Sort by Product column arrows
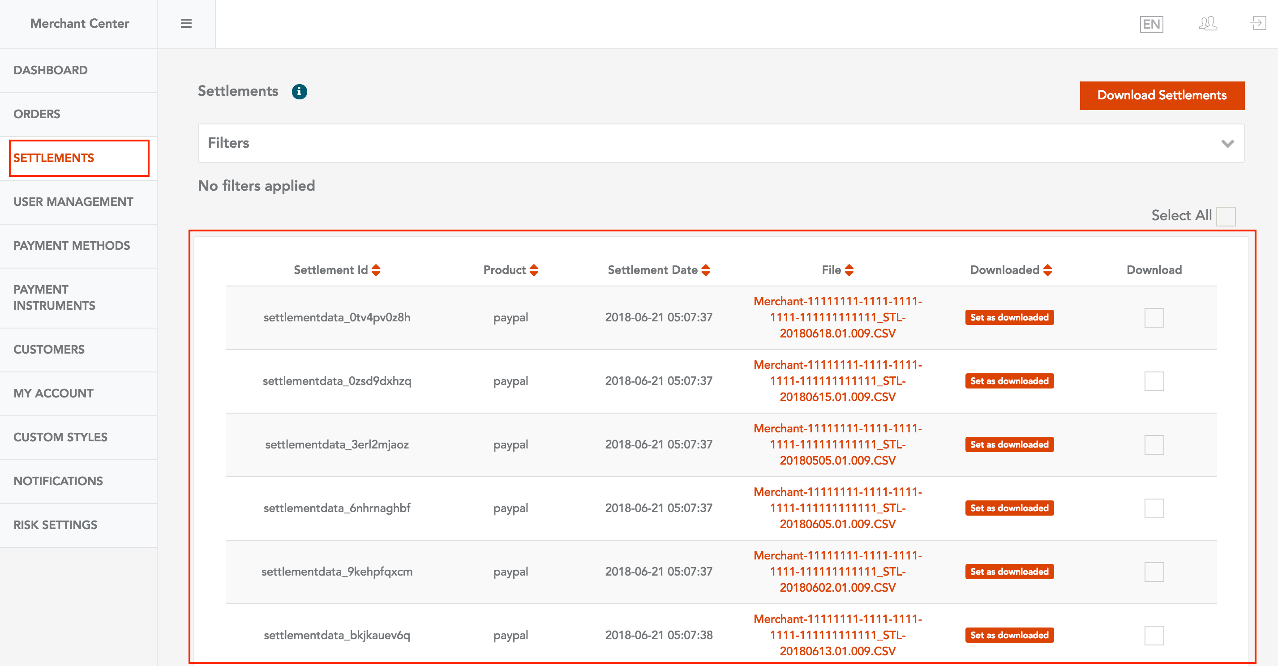Image resolution: width=1278 pixels, height=666 pixels. pyautogui.click(x=534, y=270)
